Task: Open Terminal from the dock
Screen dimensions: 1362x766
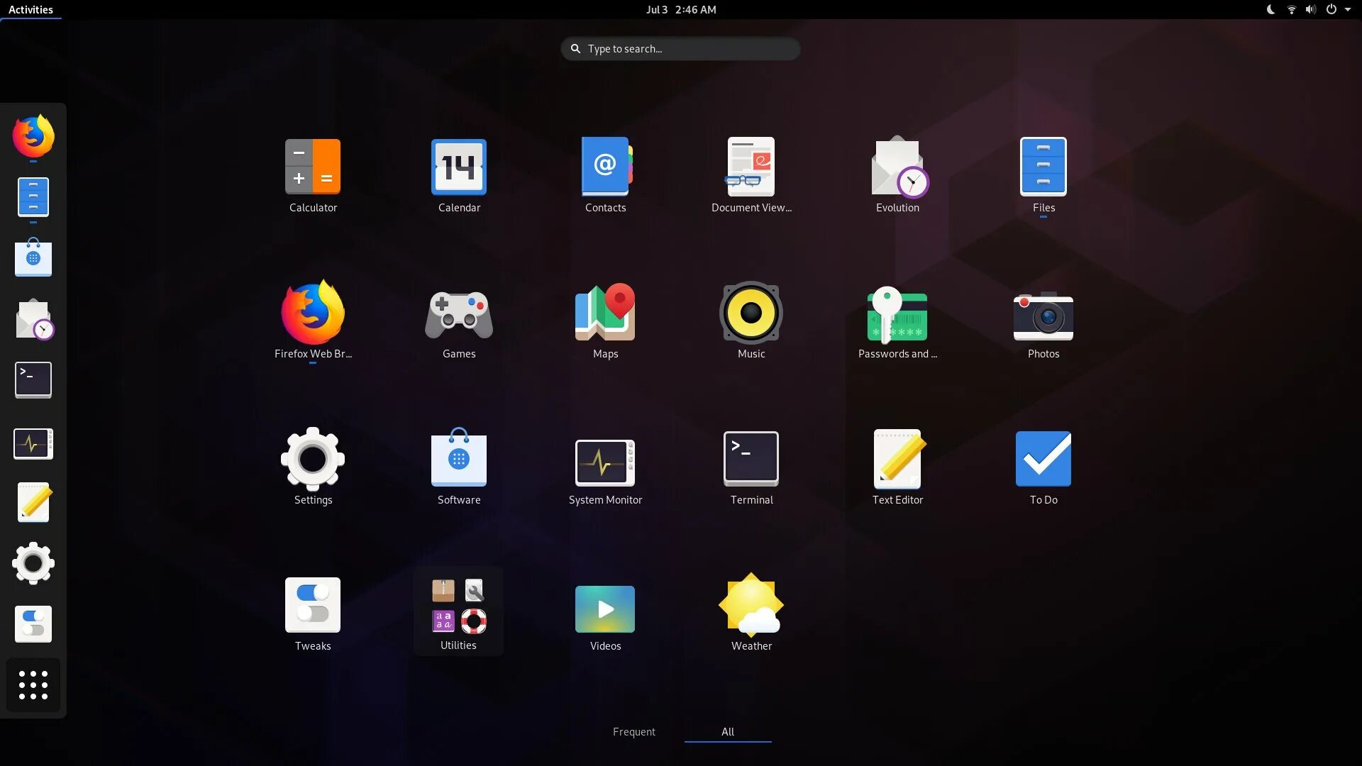Action: point(33,379)
